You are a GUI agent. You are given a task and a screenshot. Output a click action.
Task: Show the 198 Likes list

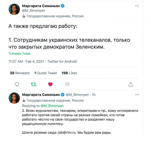click(69, 73)
